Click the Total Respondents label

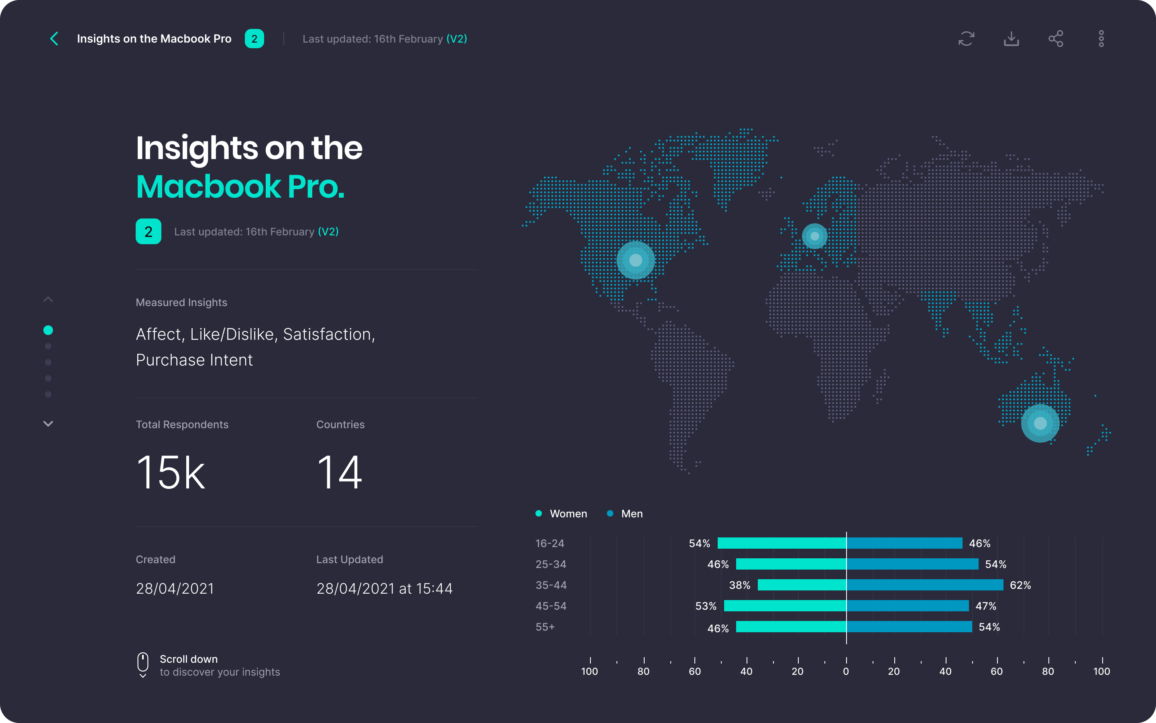[x=182, y=425]
